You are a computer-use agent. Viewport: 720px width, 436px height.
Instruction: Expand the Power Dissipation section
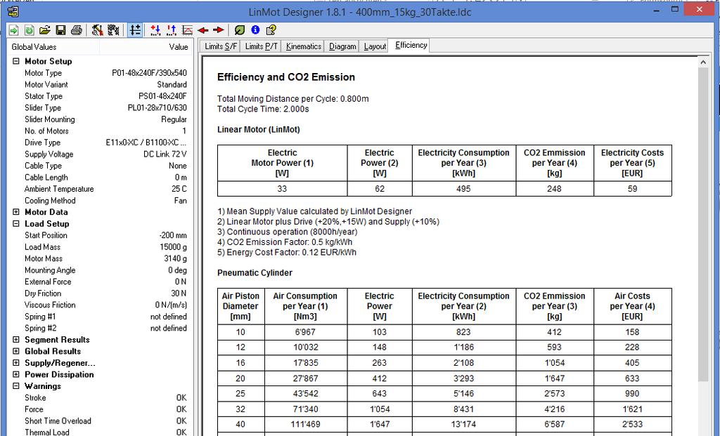(16, 374)
